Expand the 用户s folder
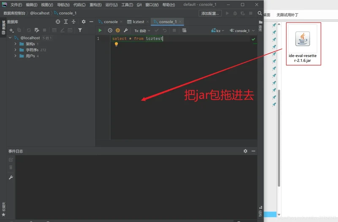 pos(16,56)
